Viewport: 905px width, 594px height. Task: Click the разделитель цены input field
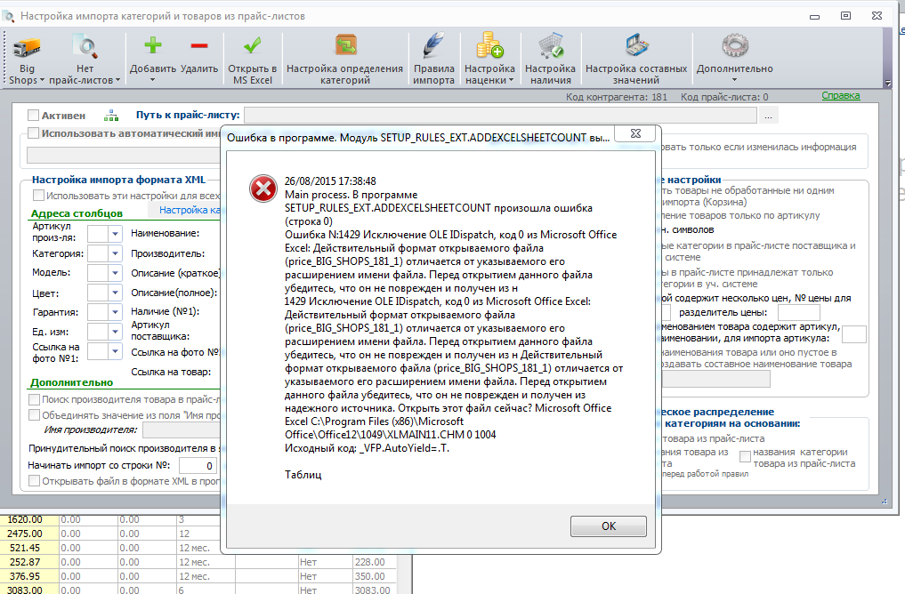[799, 313]
